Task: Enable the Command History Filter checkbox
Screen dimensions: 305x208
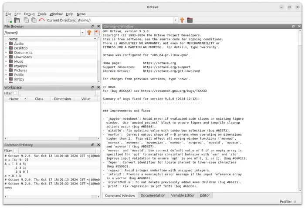Action: click(x=15, y=151)
